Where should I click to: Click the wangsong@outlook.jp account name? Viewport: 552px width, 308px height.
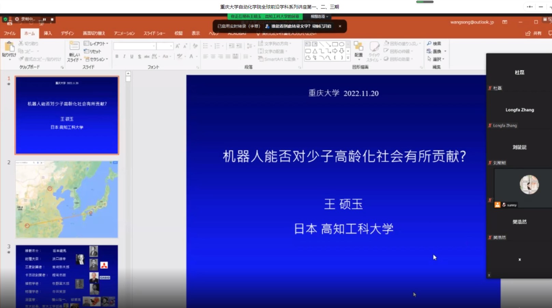(x=472, y=22)
